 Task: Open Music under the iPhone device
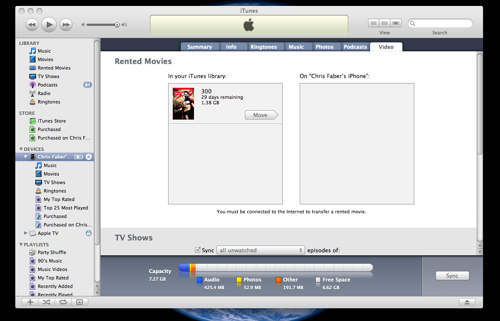[x=50, y=165]
